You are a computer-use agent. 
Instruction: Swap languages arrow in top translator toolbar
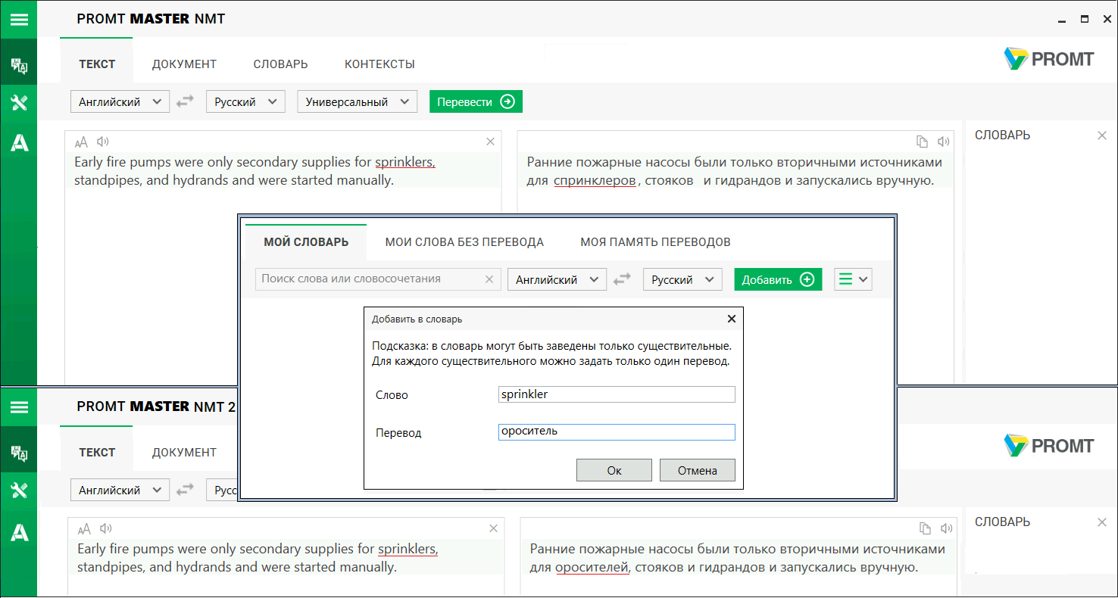(186, 101)
